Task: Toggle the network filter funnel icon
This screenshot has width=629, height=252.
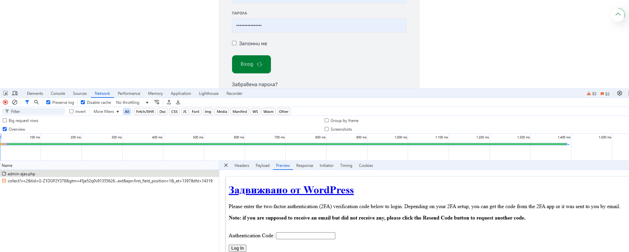Action: coord(27,102)
